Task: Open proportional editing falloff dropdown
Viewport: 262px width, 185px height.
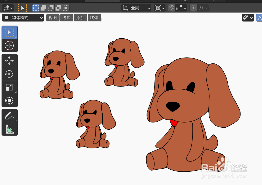Action: [x=203, y=8]
